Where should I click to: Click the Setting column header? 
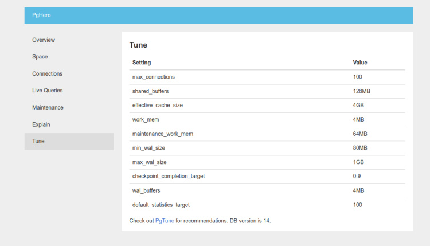(x=142, y=63)
